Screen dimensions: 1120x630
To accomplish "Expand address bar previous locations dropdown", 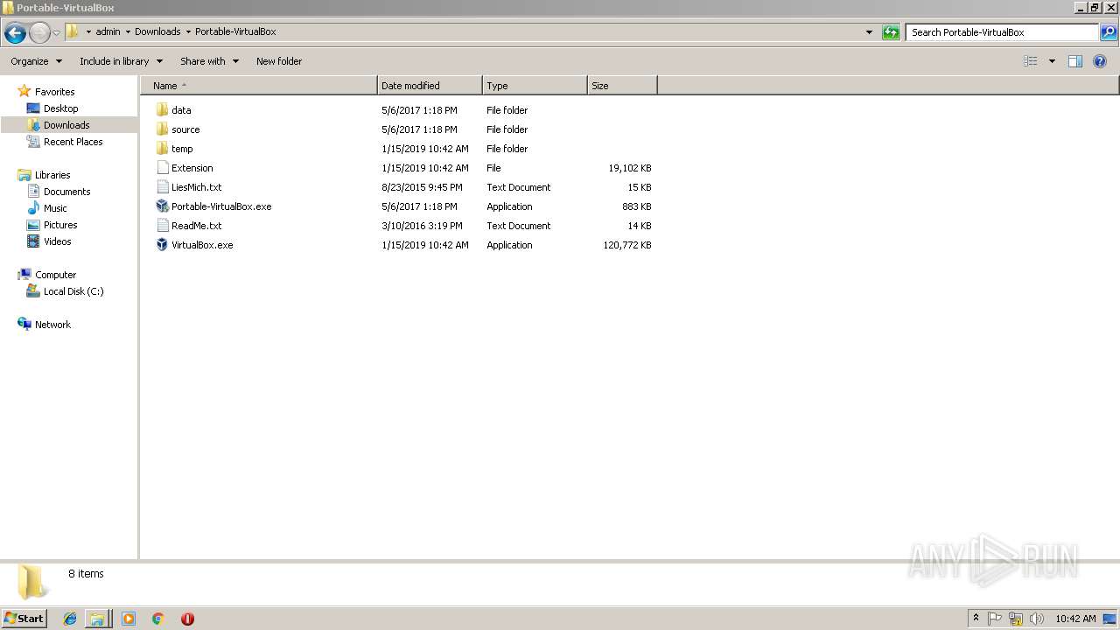I will [x=869, y=32].
